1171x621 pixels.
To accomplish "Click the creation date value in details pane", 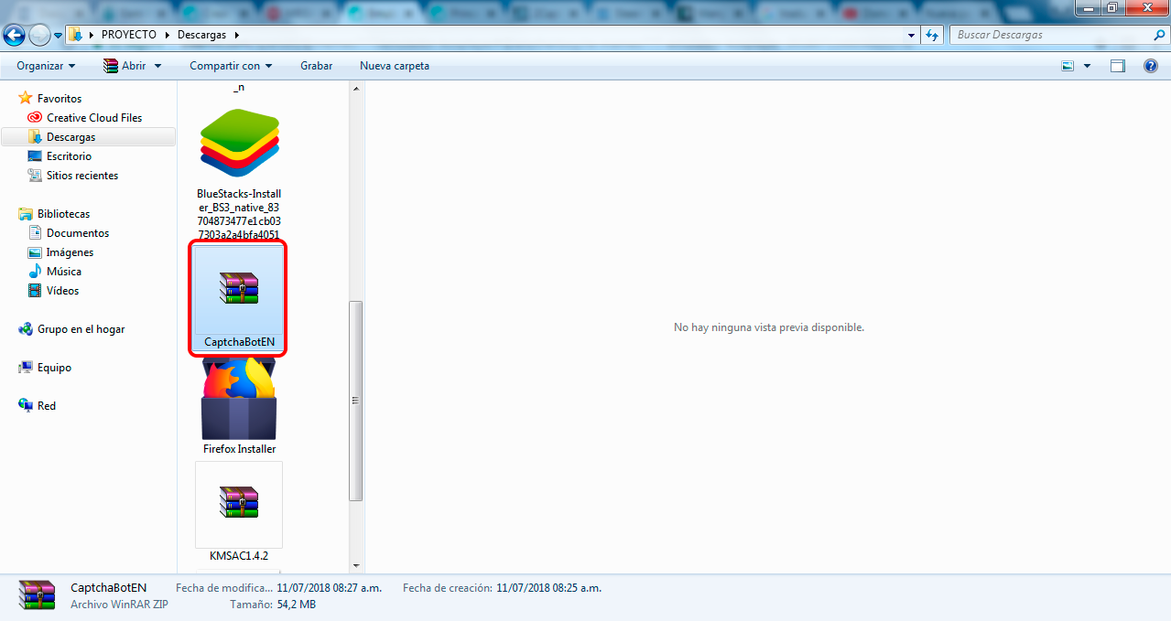I will 548,588.
